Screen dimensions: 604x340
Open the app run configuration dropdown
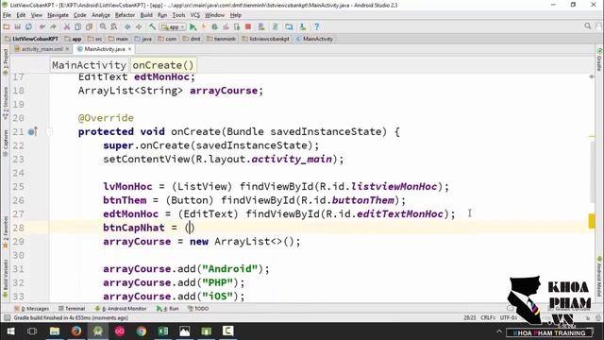pyautogui.click(x=173, y=27)
